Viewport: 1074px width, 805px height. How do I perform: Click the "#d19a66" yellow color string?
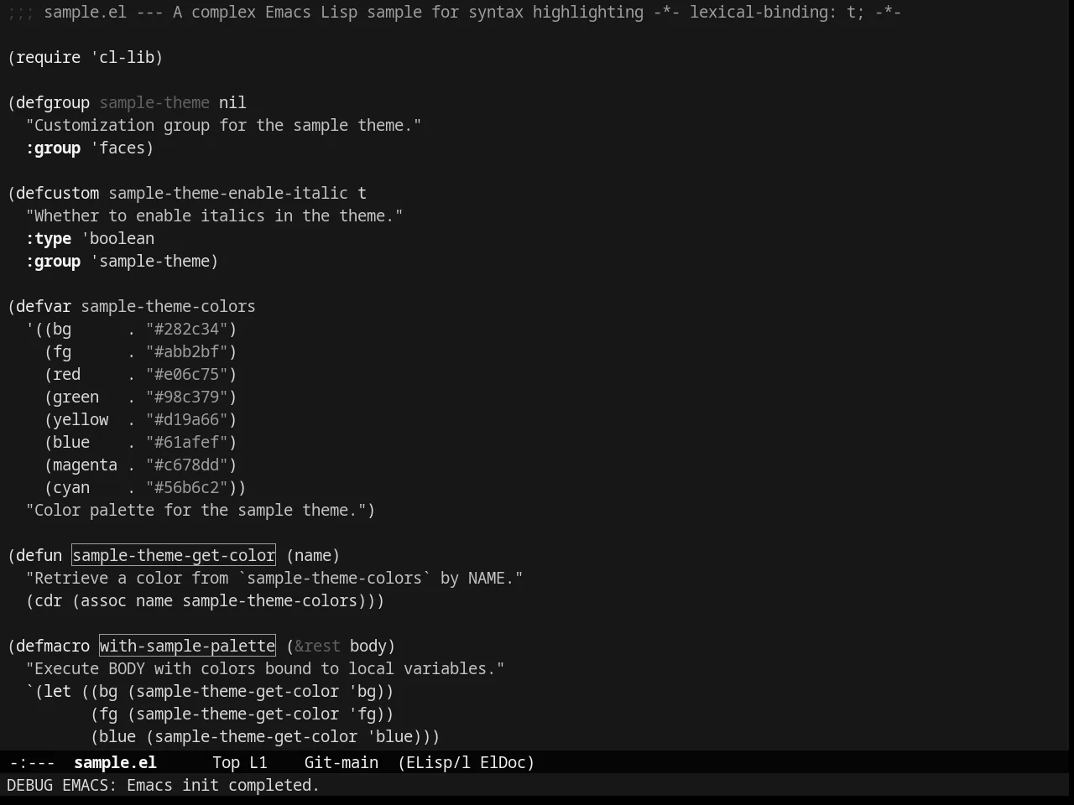(x=187, y=419)
